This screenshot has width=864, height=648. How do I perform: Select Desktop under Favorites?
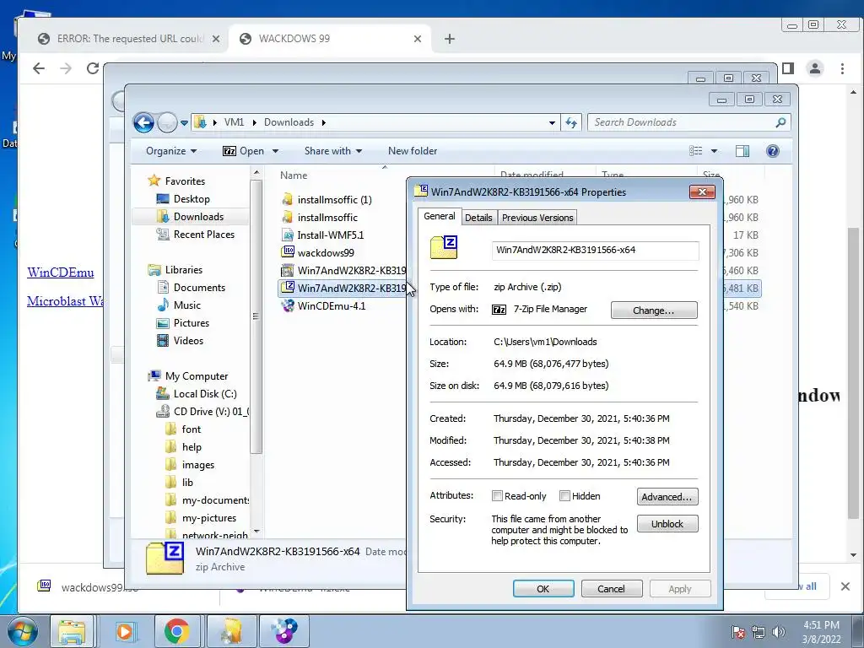(192, 199)
